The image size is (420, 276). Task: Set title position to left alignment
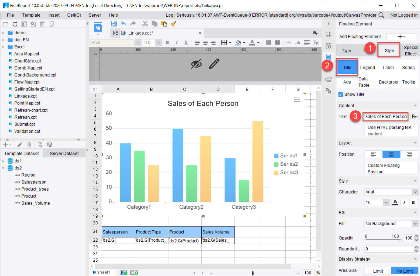pyautogui.click(x=373, y=154)
